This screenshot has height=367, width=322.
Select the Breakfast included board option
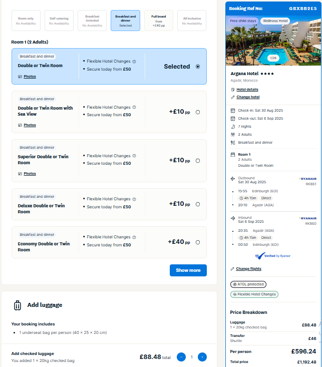click(92, 21)
